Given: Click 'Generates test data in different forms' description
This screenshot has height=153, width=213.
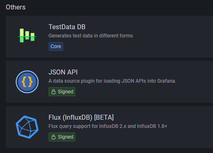Looking at the screenshot, I should (91, 36).
